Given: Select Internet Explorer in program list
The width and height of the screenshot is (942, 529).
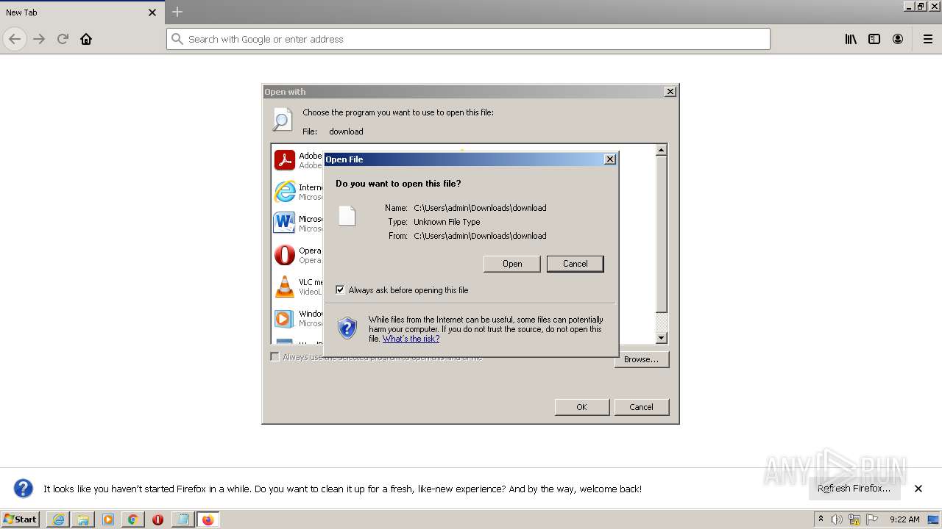Looking at the screenshot, I should [298, 192].
